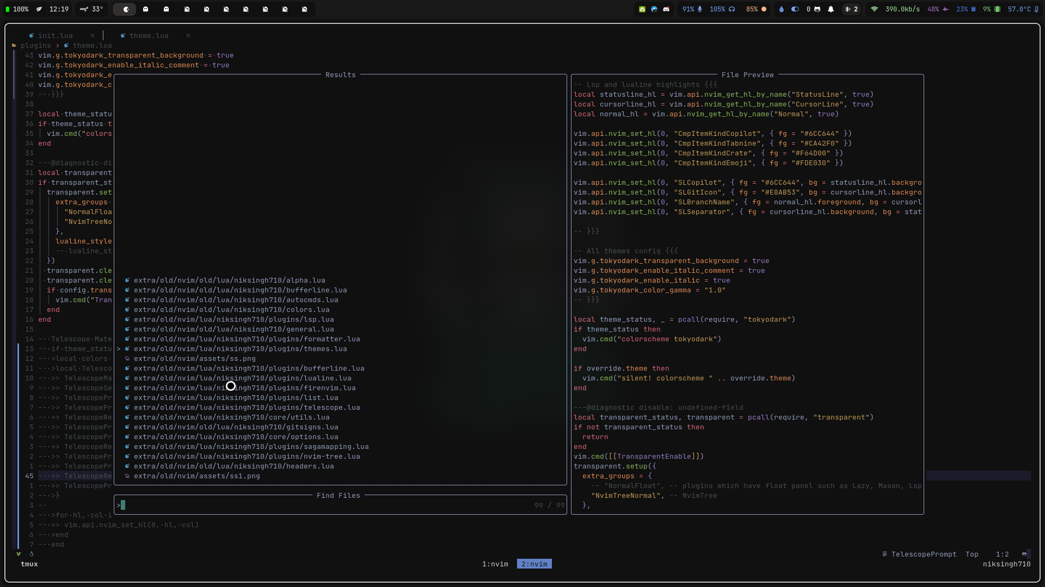Click the plugins folder in the breadcrumb
Screen dimensions: 1045x587
[35, 46]
